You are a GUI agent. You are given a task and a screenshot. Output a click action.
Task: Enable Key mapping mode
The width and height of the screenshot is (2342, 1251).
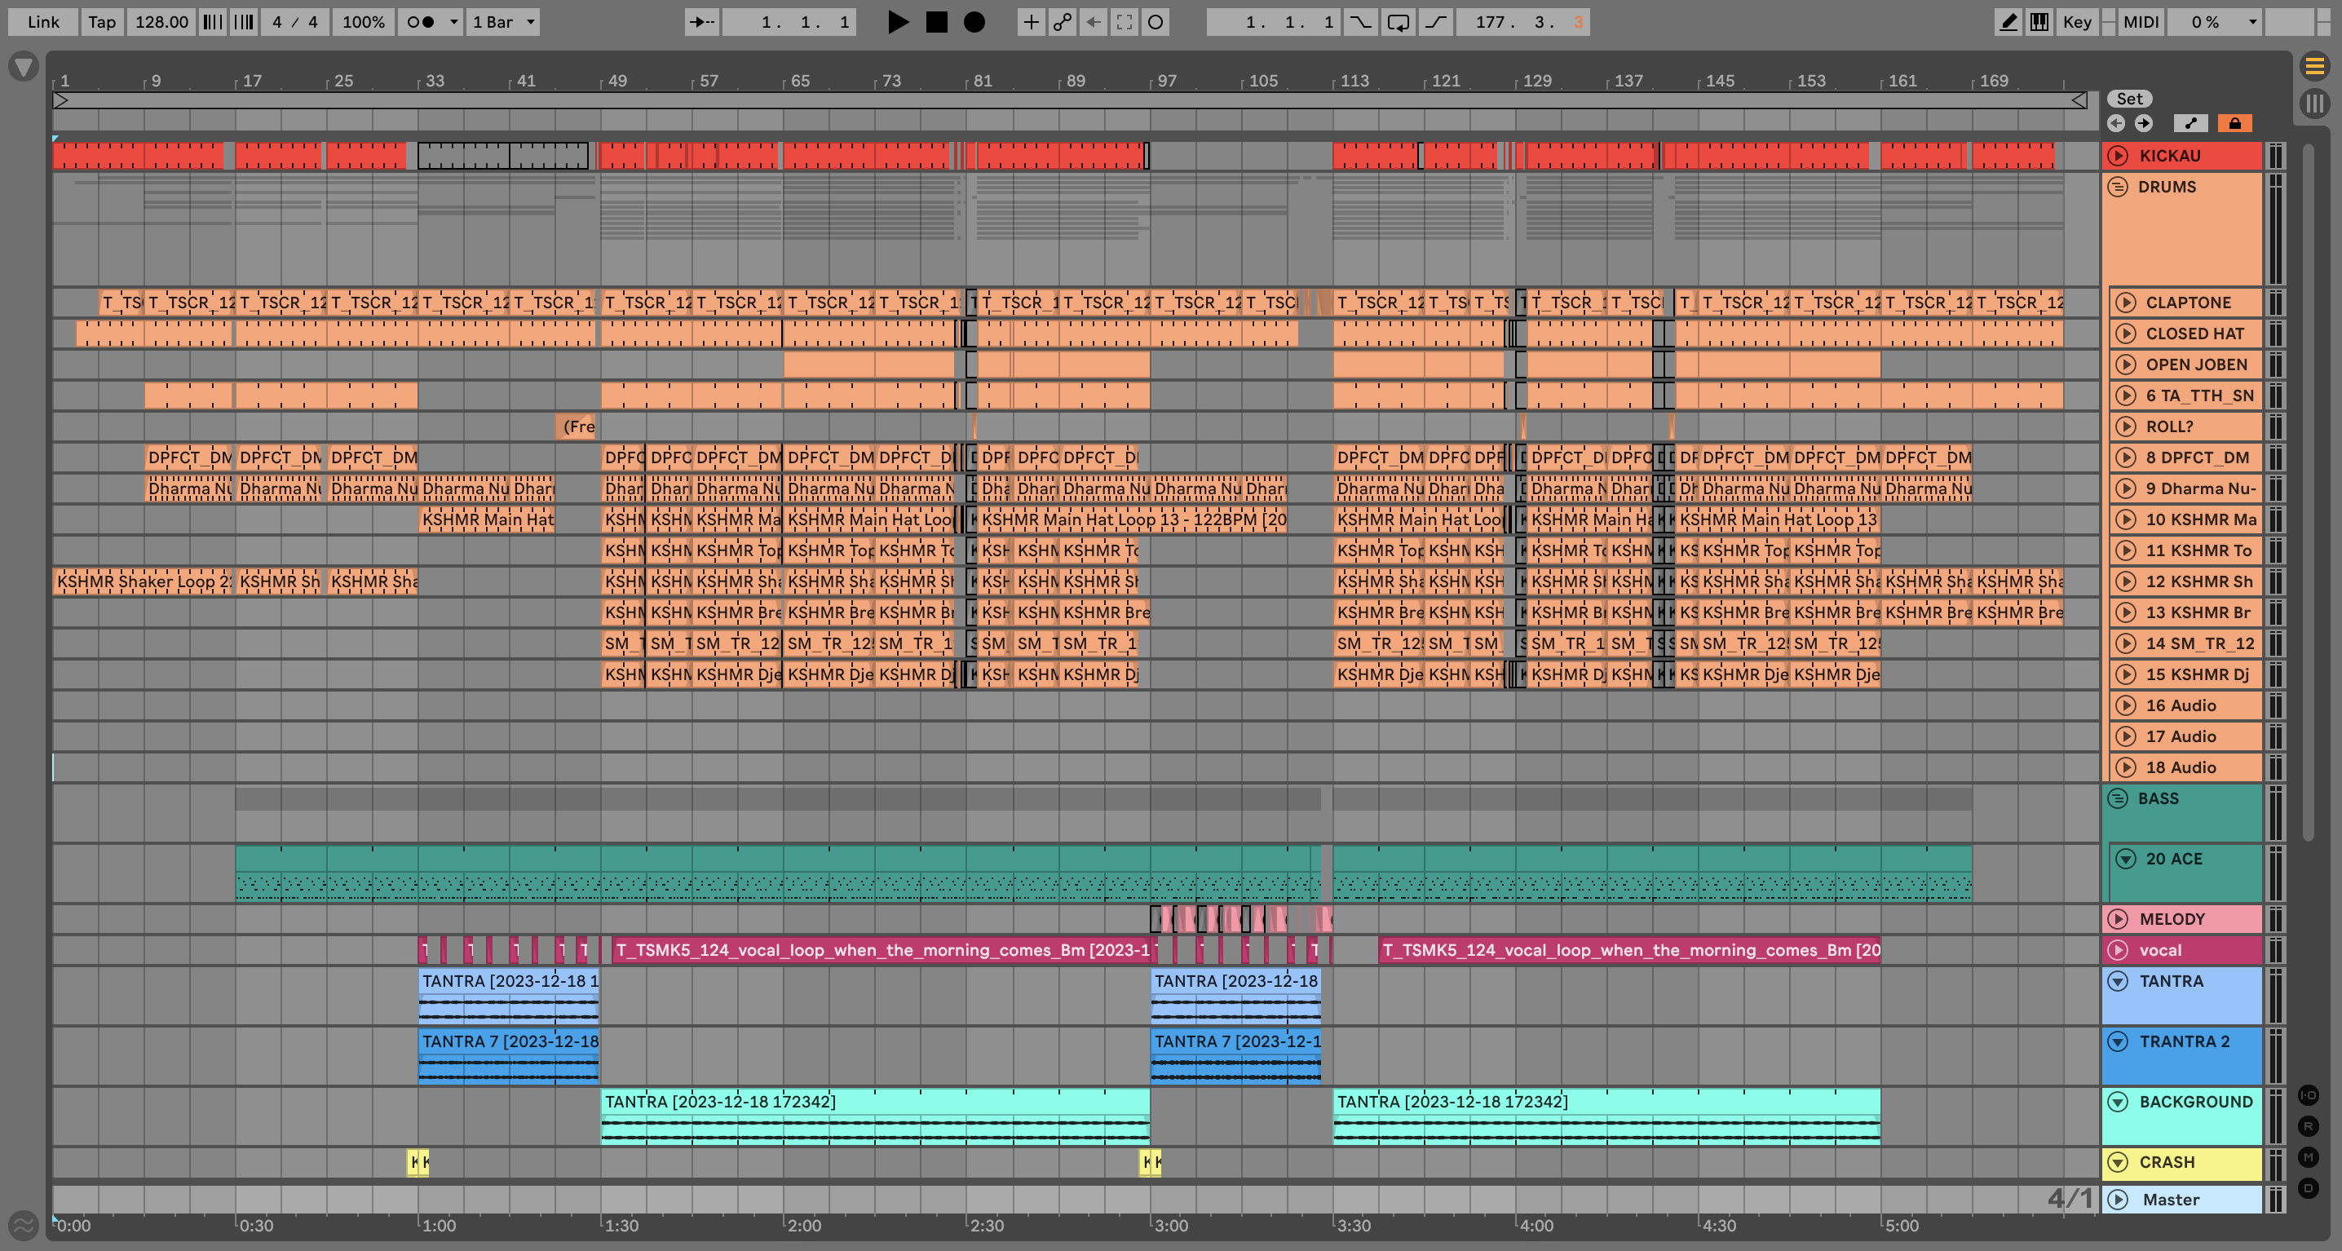point(2076,22)
